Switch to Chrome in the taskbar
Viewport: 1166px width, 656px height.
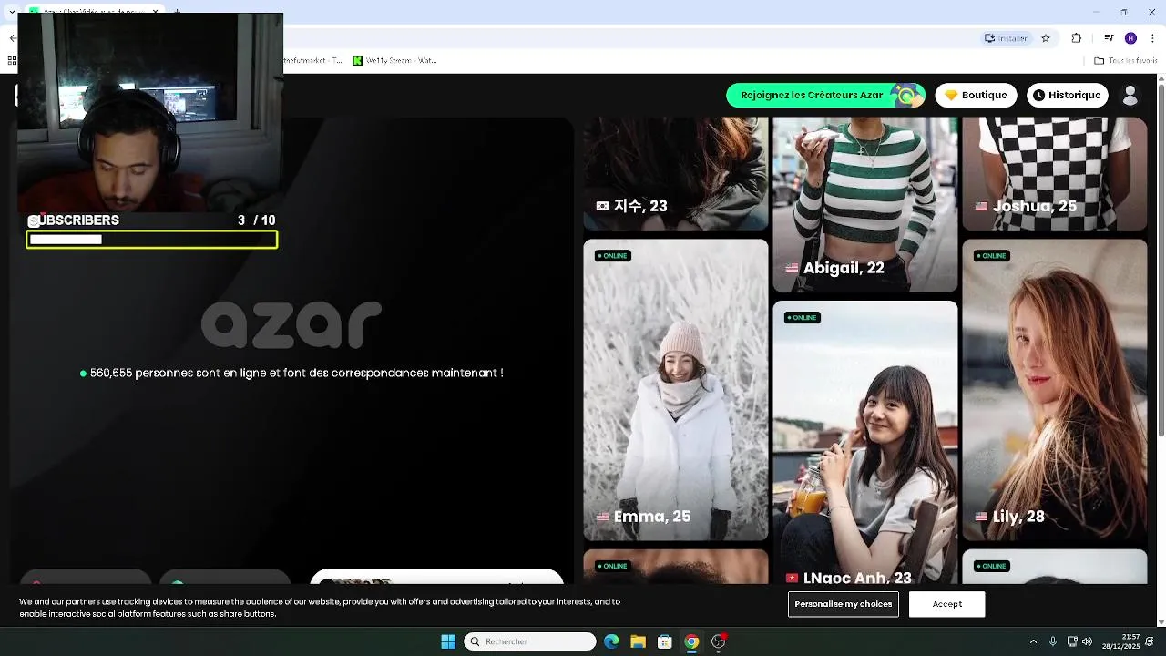[x=691, y=641]
